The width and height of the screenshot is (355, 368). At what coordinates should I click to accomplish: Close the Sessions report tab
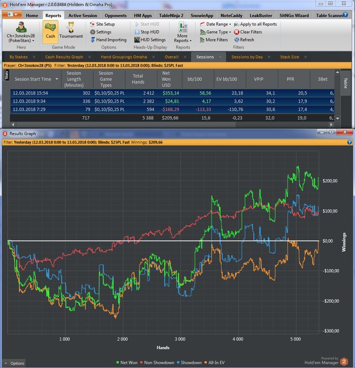[x=220, y=57]
